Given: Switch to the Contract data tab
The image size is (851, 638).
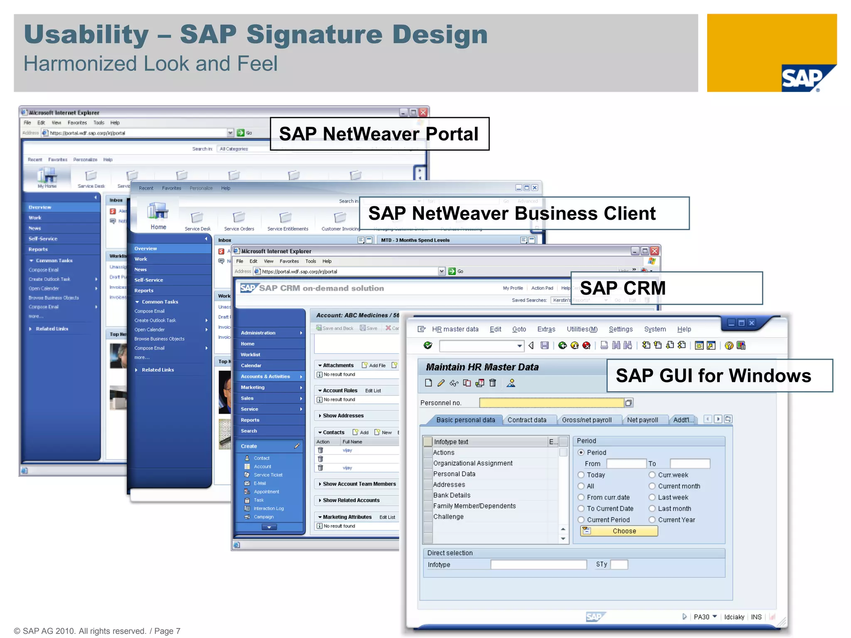Looking at the screenshot, I should point(526,420).
